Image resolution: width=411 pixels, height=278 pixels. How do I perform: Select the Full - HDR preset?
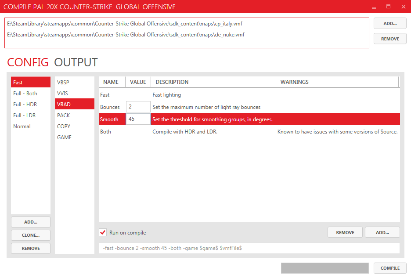[x=31, y=105]
